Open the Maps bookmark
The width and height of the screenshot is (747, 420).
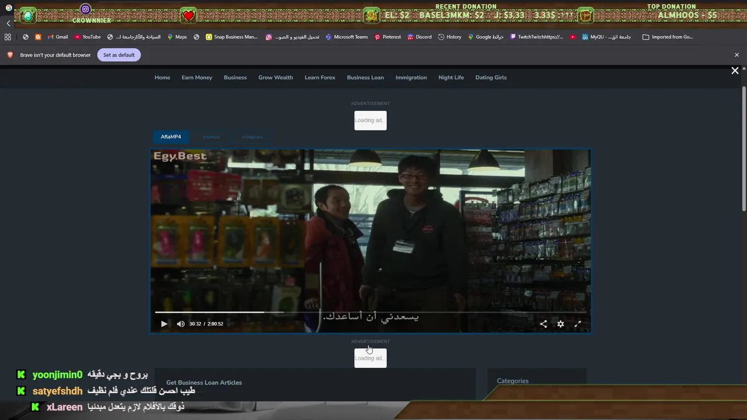(177, 37)
